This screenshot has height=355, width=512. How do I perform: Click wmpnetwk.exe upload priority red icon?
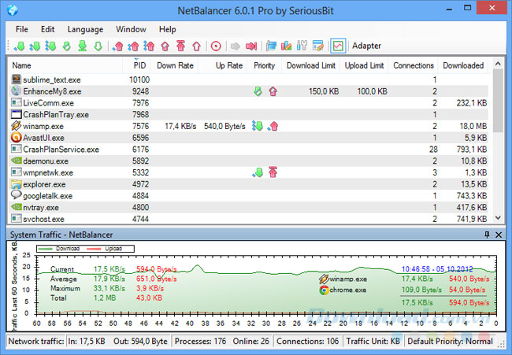(273, 172)
